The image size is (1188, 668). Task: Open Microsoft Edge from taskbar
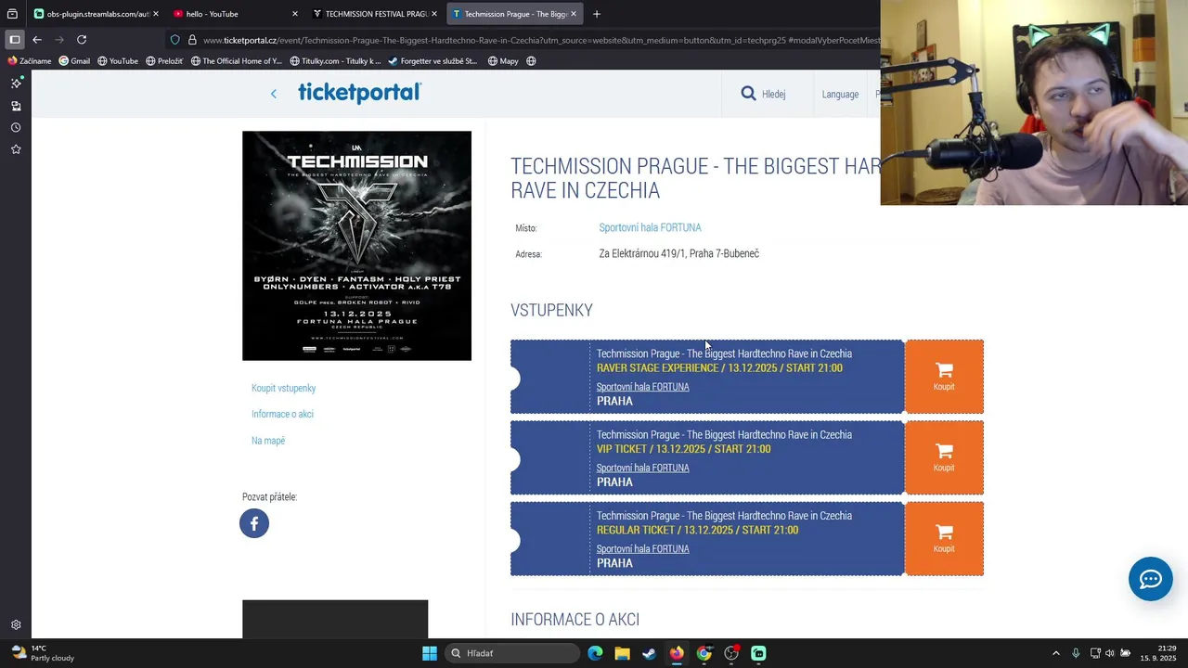tap(595, 653)
